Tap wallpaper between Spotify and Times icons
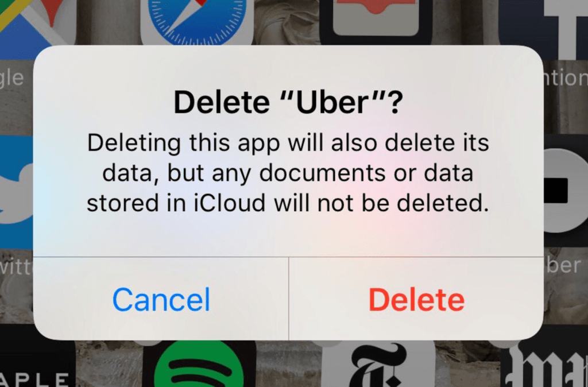The width and height of the screenshot is (588, 387). click(x=289, y=365)
